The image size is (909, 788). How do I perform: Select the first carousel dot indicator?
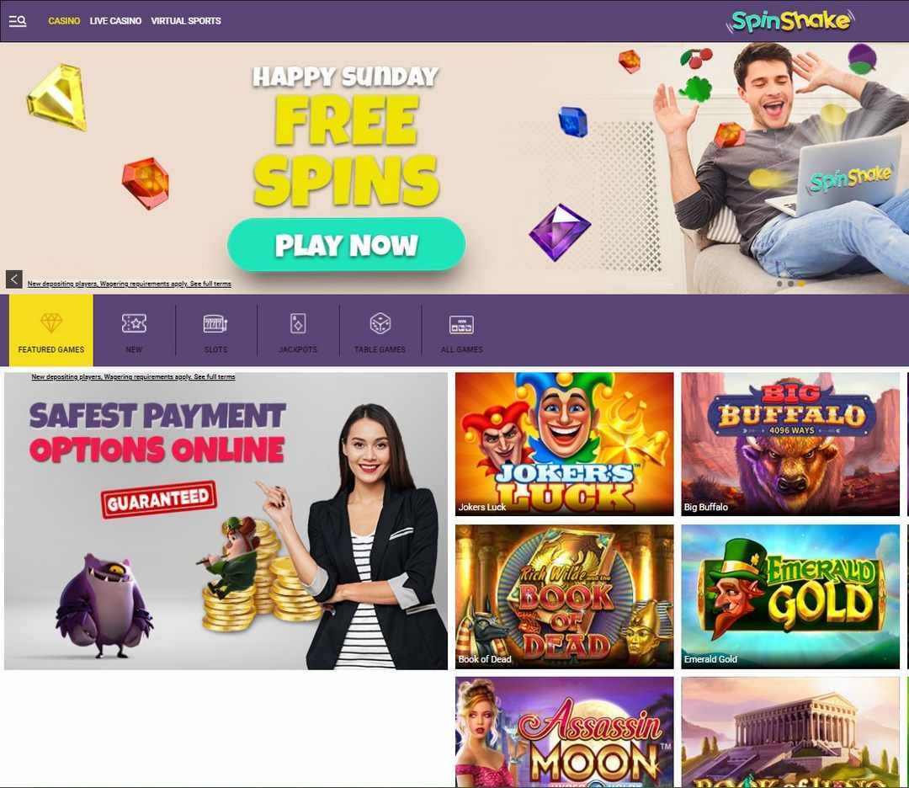point(779,284)
